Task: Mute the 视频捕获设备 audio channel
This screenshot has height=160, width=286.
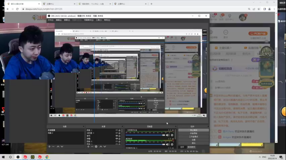Action: coord(168,135)
